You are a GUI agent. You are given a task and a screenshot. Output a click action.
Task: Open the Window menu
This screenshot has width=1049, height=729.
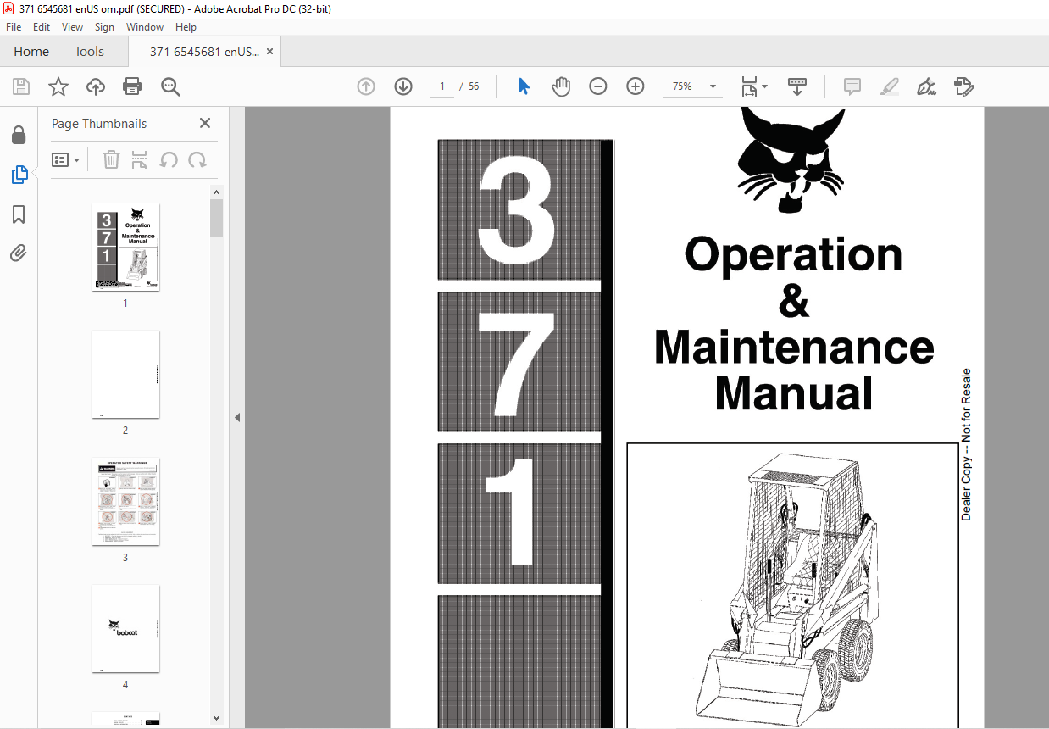click(x=145, y=27)
